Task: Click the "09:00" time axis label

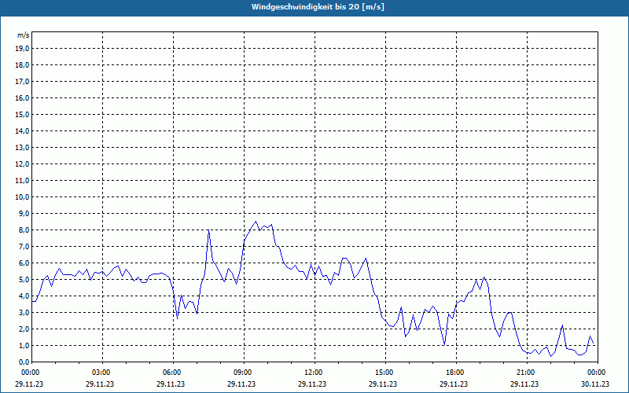Action: pyautogui.click(x=243, y=373)
